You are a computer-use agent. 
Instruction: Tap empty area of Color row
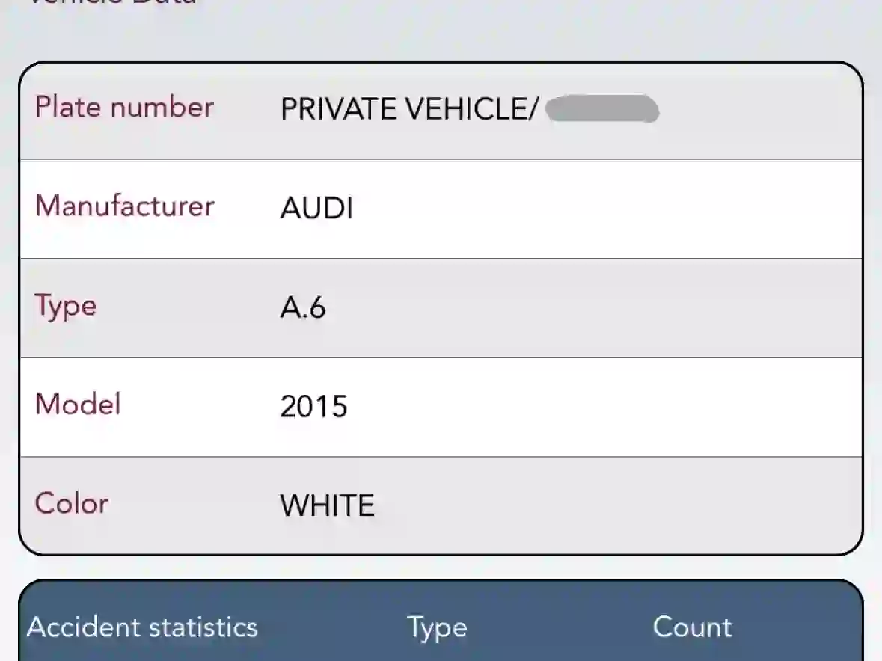click(x=619, y=505)
